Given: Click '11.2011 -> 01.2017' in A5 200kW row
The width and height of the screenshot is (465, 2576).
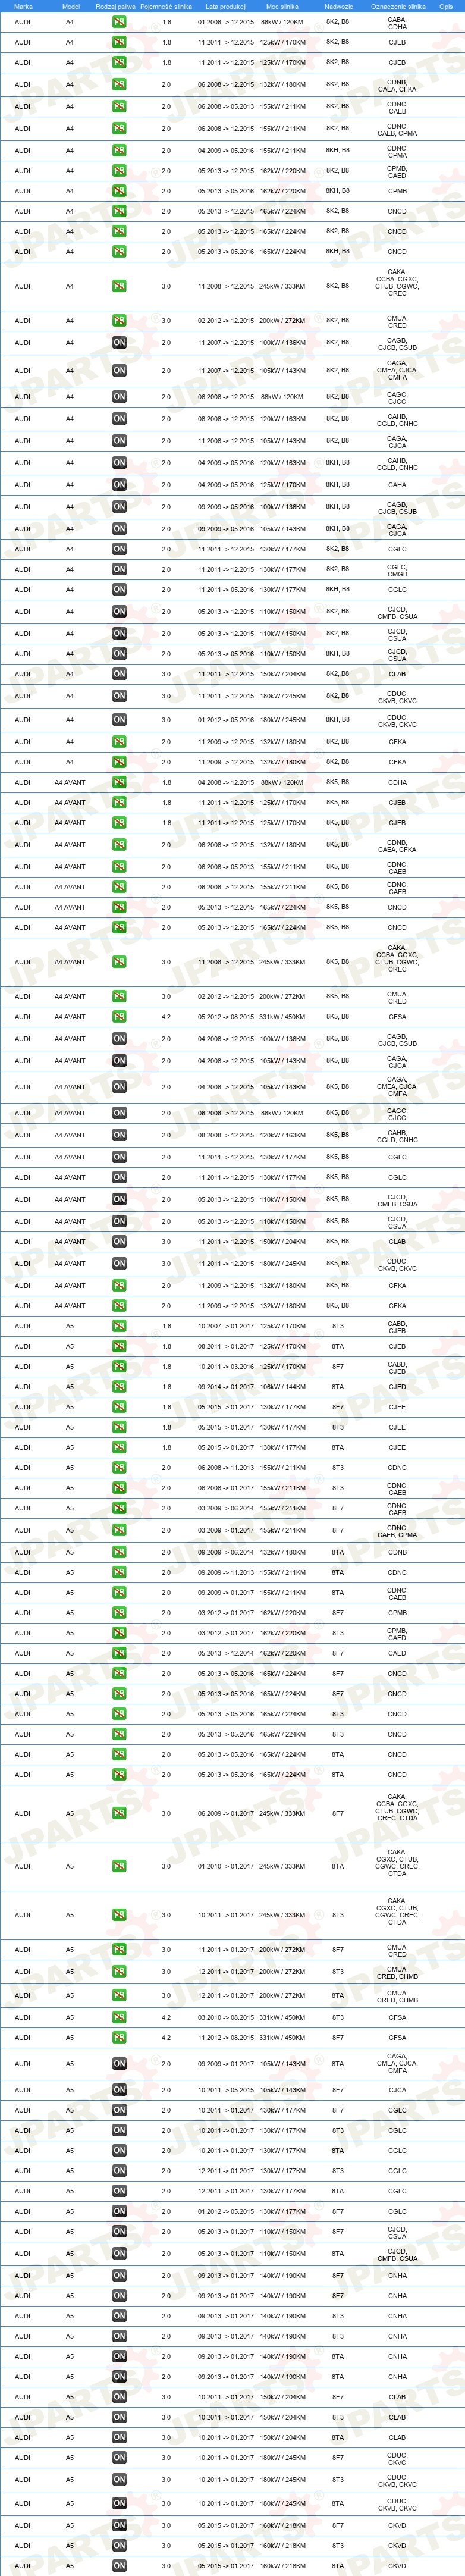Looking at the screenshot, I should click(225, 1950).
